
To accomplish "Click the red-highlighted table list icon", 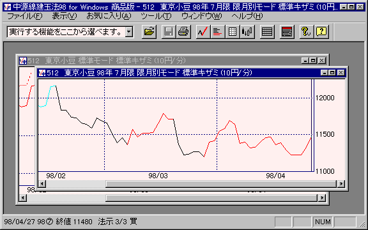I will tap(287, 31).
